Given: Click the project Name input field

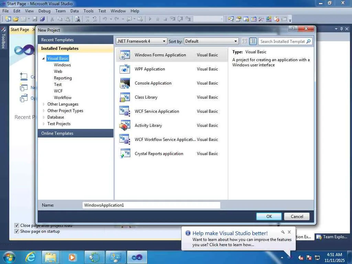Looking at the screenshot, I should (151, 205).
